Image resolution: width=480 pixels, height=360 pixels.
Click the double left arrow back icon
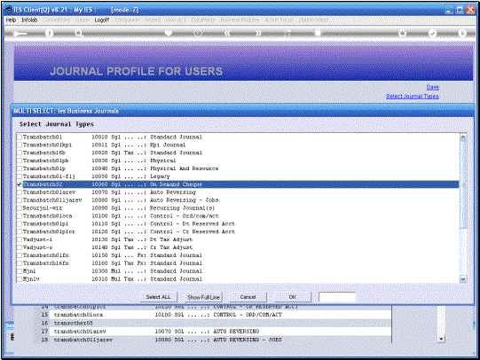(x=227, y=33)
